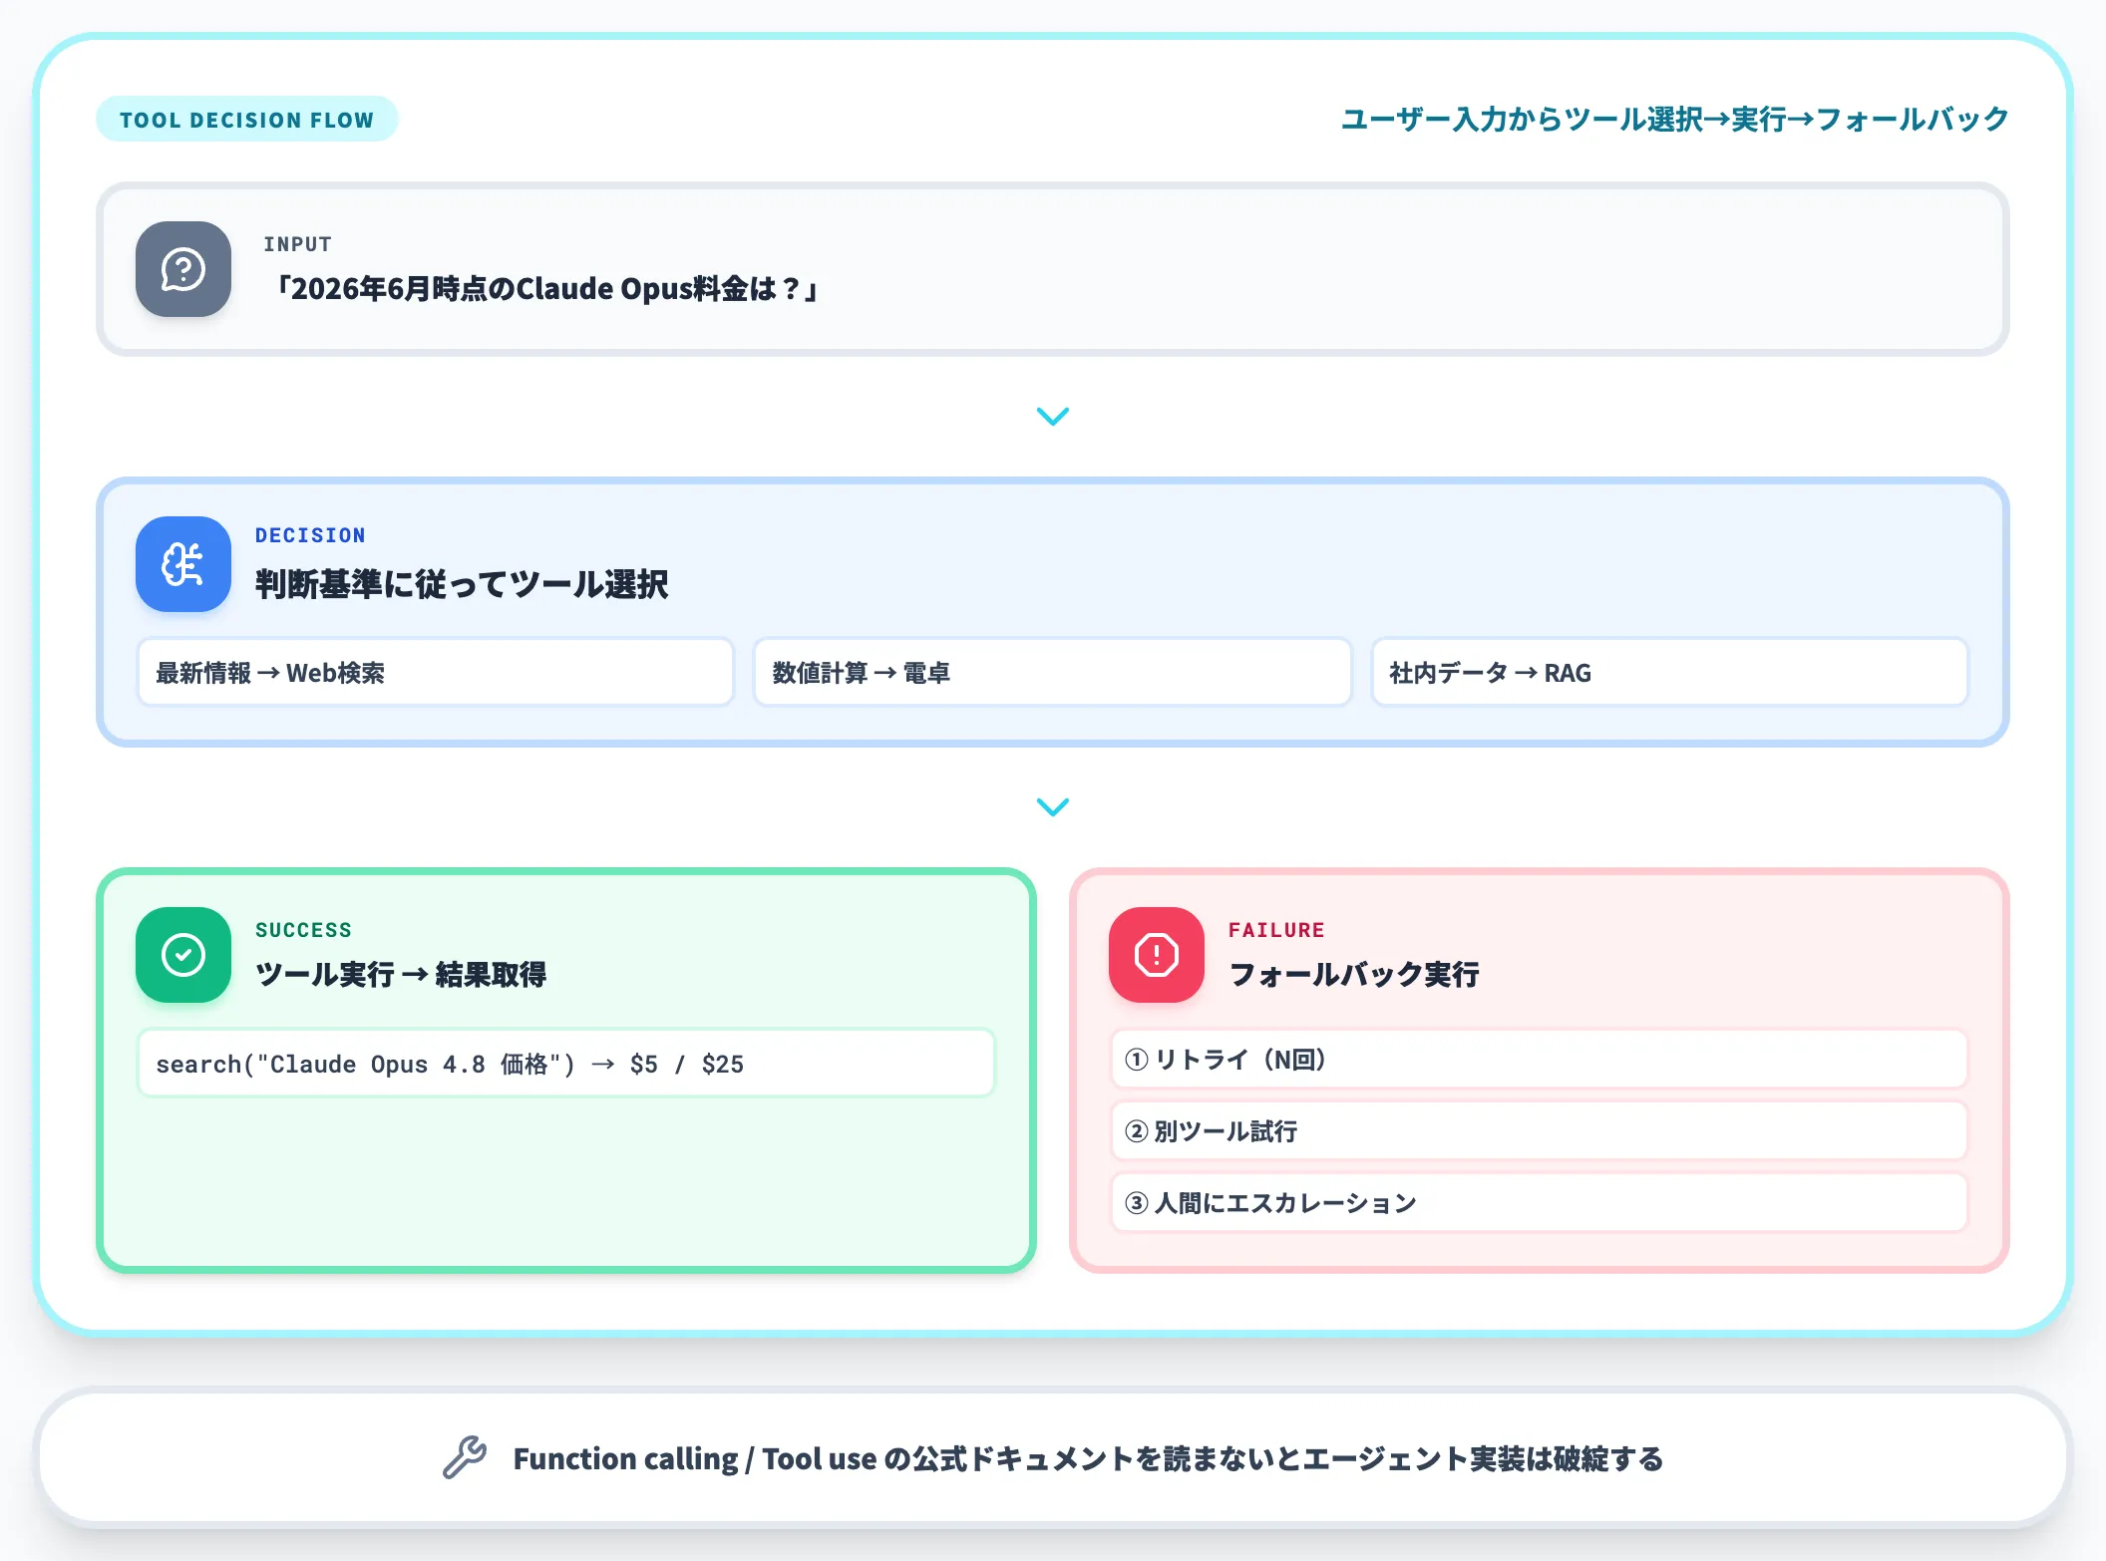Viewport: 2106px width, 1561px height.
Task: Click the heading フォールバック実行
Action: coord(1354,974)
